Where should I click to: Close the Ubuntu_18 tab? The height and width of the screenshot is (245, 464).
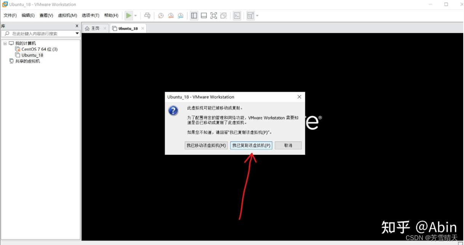(x=142, y=29)
